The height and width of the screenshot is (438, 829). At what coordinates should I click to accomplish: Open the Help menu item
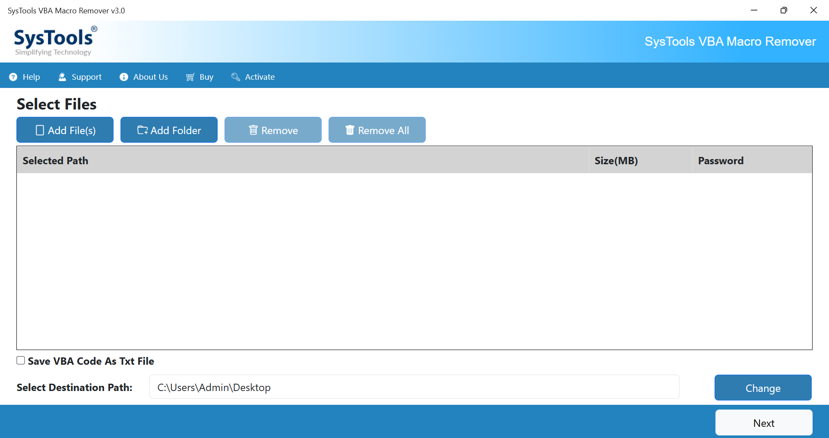point(25,77)
